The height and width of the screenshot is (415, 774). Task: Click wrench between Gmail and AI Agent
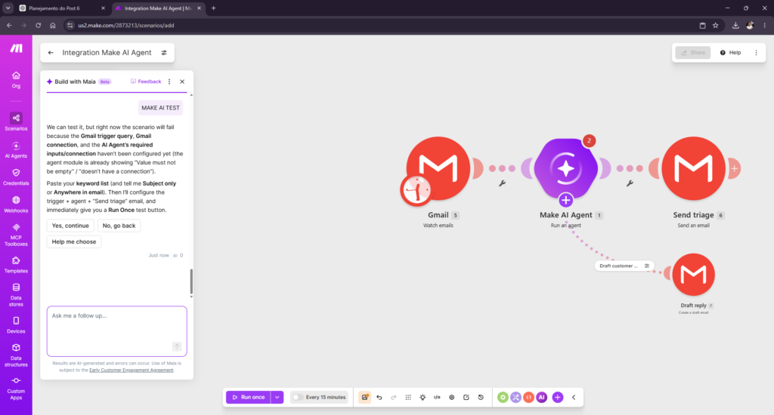(x=502, y=183)
